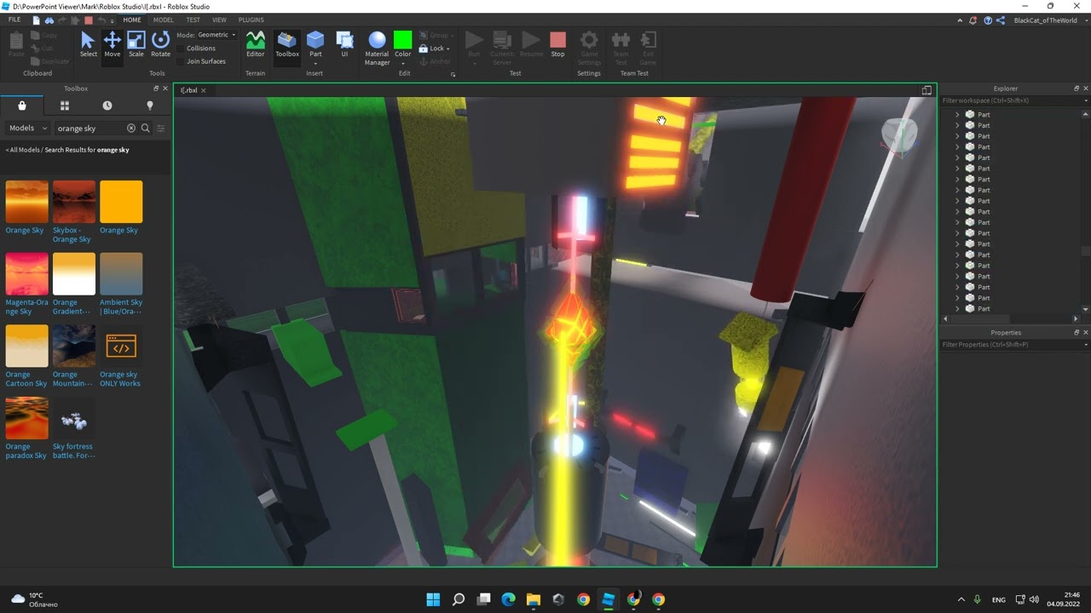This screenshot has height=613, width=1091.
Task: Open the Terrain Editor
Action: pyautogui.click(x=255, y=44)
